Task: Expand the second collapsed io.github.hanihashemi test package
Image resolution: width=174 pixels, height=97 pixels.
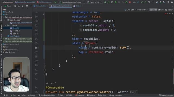Action: pos(3,41)
